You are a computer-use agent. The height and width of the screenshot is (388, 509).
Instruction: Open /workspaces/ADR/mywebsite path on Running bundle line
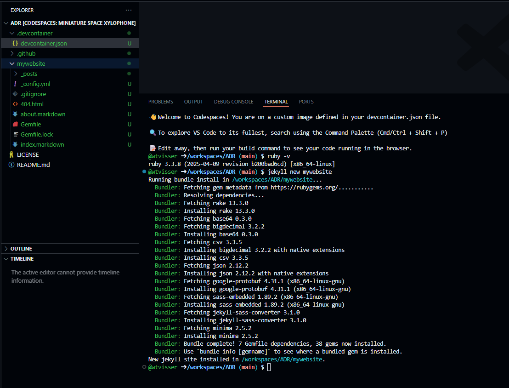point(272,180)
